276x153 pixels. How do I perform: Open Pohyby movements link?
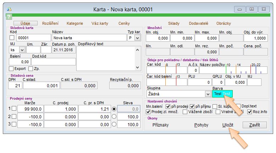pyautogui.click(x=201, y=125)
